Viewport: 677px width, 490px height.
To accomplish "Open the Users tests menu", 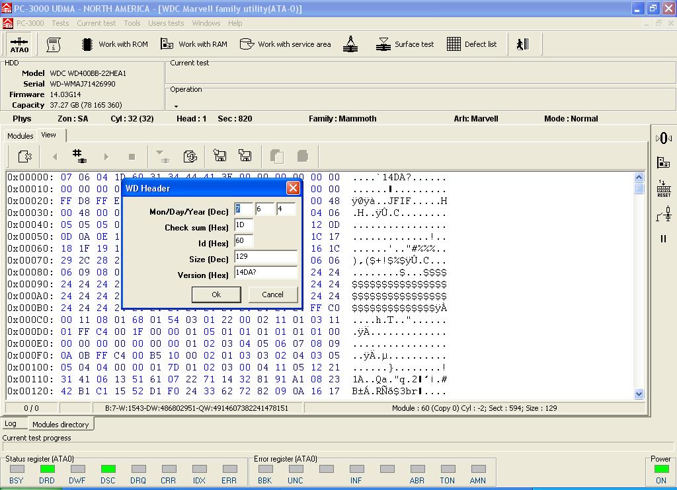I will pos(166,23).
